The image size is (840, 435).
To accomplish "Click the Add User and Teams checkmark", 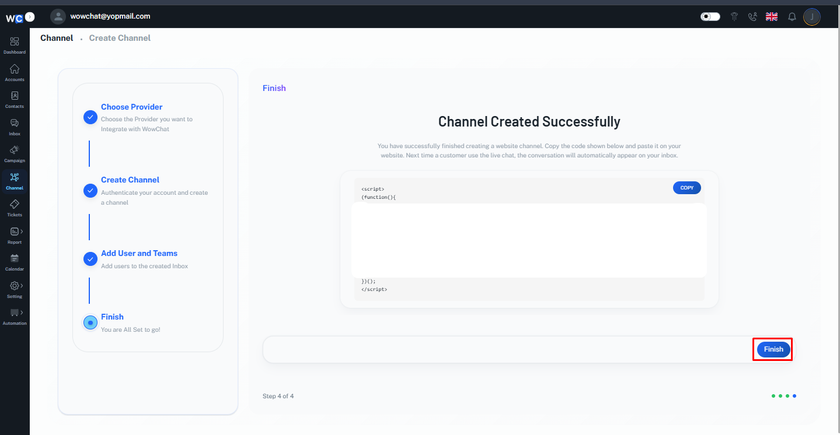I will (90, 259).
